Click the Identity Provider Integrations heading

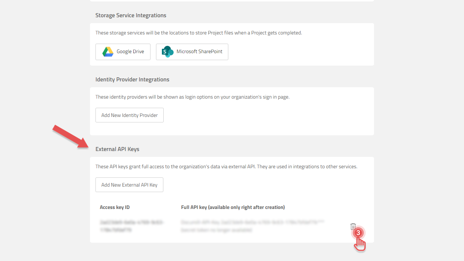pos(132,80)
